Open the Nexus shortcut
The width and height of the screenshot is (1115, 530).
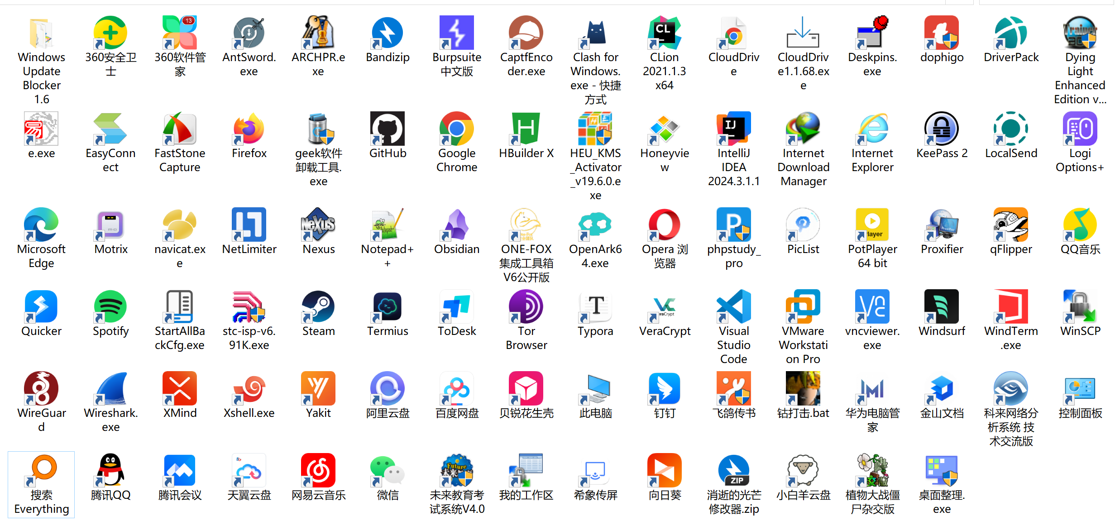click(x=318, y=224)
